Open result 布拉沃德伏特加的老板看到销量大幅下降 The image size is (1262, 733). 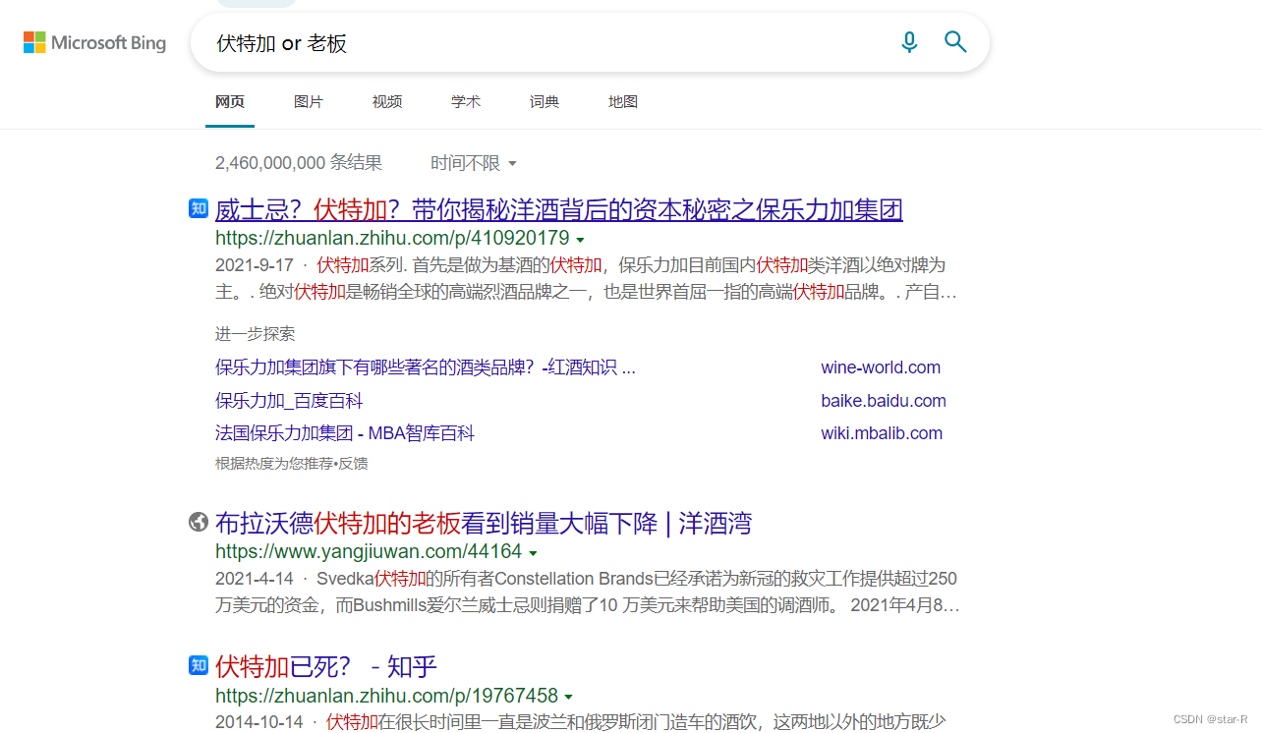(484, 523)
